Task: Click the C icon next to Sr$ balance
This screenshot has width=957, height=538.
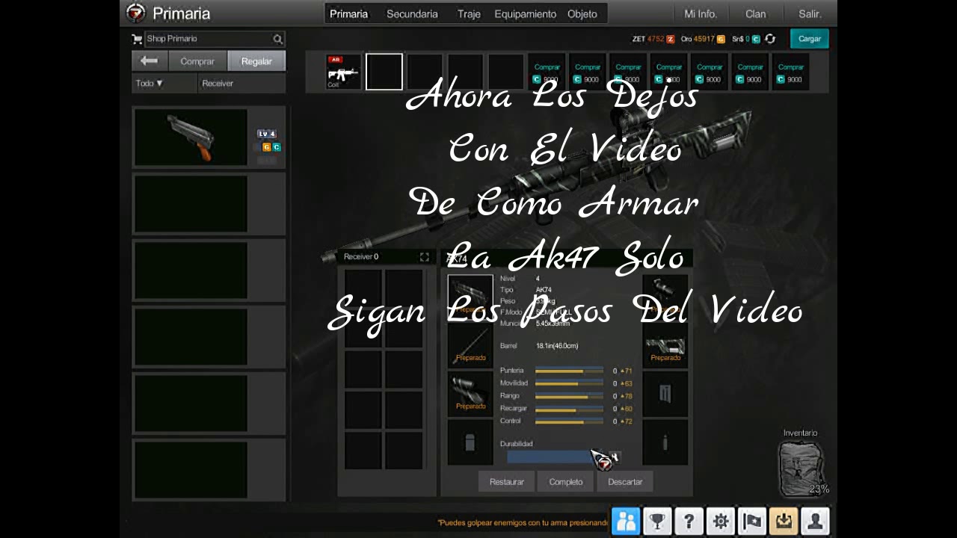Action: click(756, 39)
